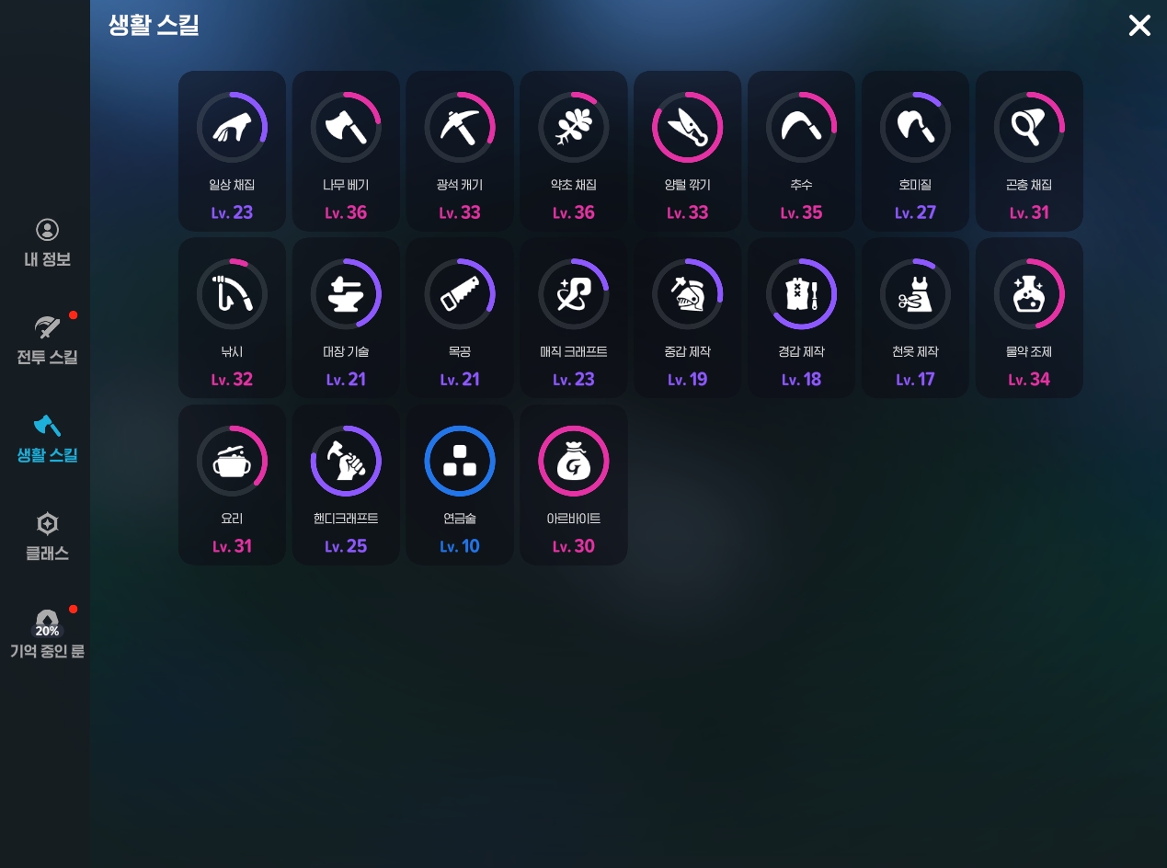Image resolution: width=1167 pixels, height=868 pixels.
Task: Switch to the 전투 스킬 tab
Action: [47, 341]
